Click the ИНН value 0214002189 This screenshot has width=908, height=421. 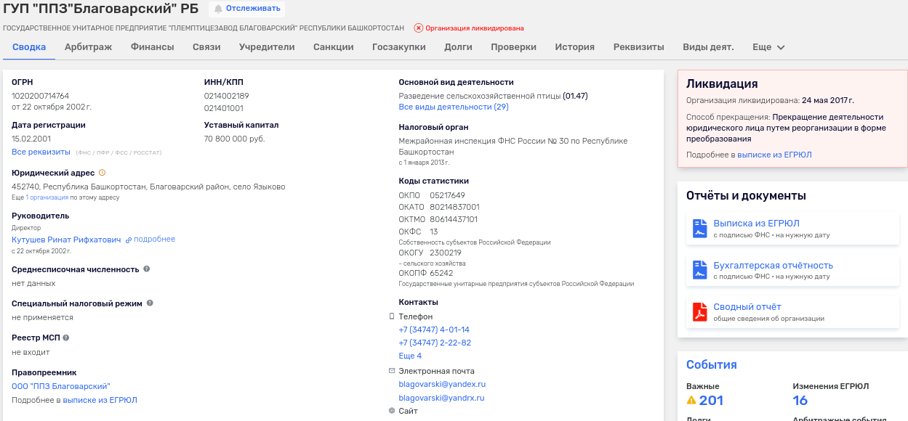tap(226, 96)
